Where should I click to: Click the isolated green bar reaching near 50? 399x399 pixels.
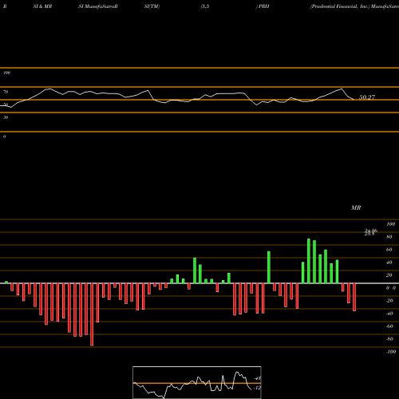(269, 267)
